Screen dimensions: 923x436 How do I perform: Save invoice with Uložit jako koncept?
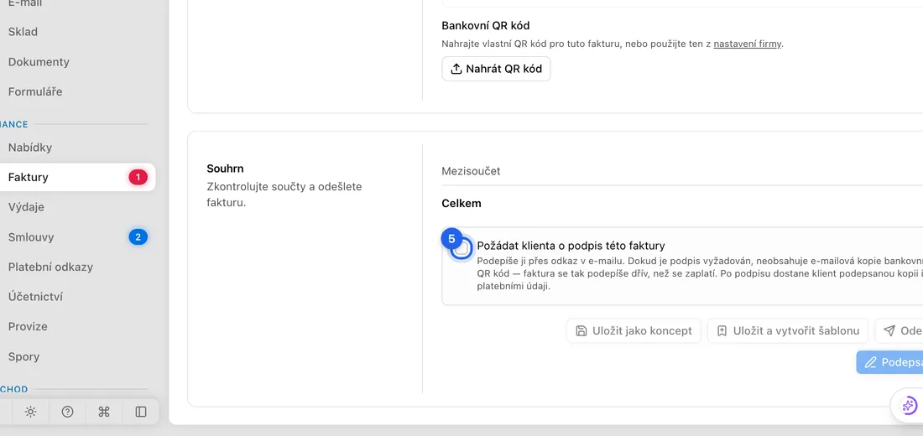click(634, 330)
